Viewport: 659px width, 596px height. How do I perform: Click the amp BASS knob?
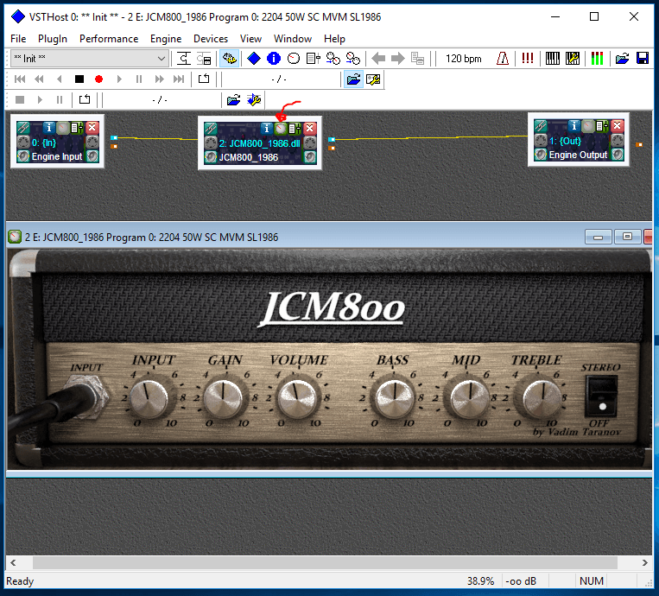pos(394,397)
